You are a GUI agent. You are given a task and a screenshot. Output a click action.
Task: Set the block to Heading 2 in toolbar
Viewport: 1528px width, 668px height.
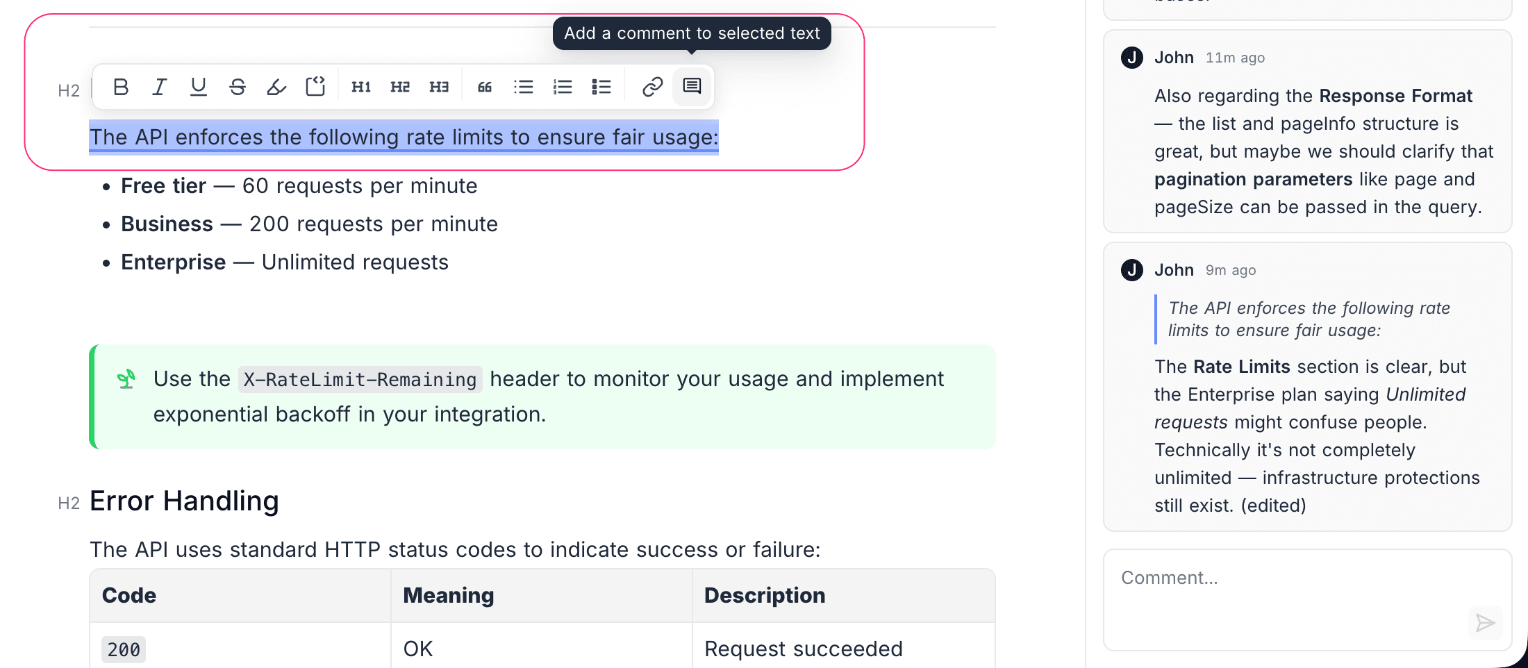(x=400, y=87)
